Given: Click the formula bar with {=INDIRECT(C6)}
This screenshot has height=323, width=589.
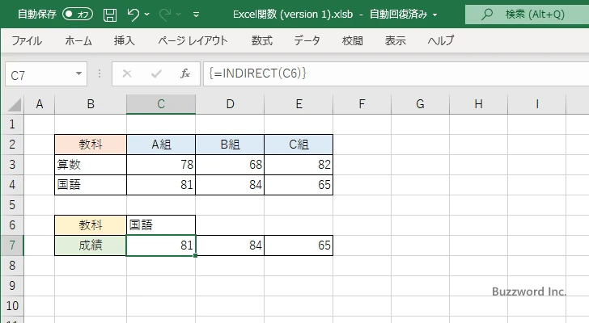Looking at the screenshot, I should point(396,73).
